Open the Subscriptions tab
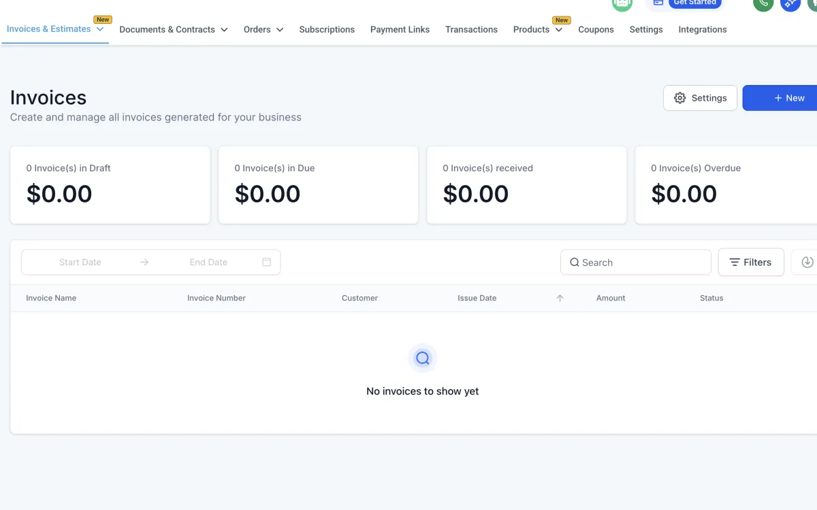This screenshot has width=817, height=510. 327,30
